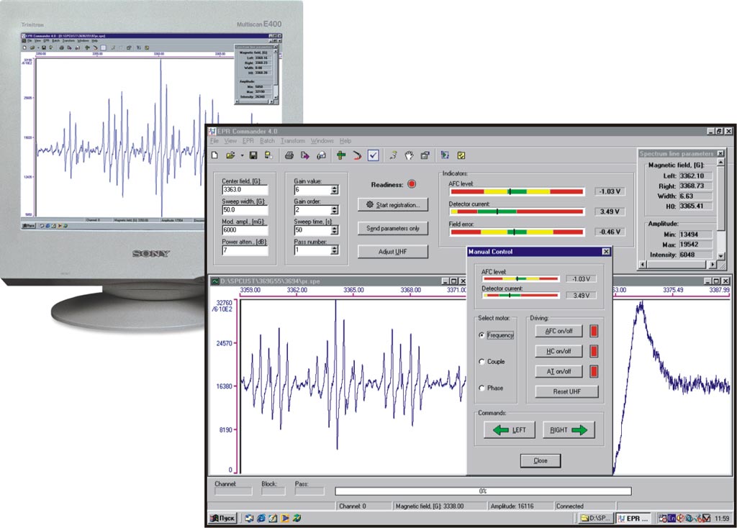Open the Transform menu

click(x=293, y=141)
